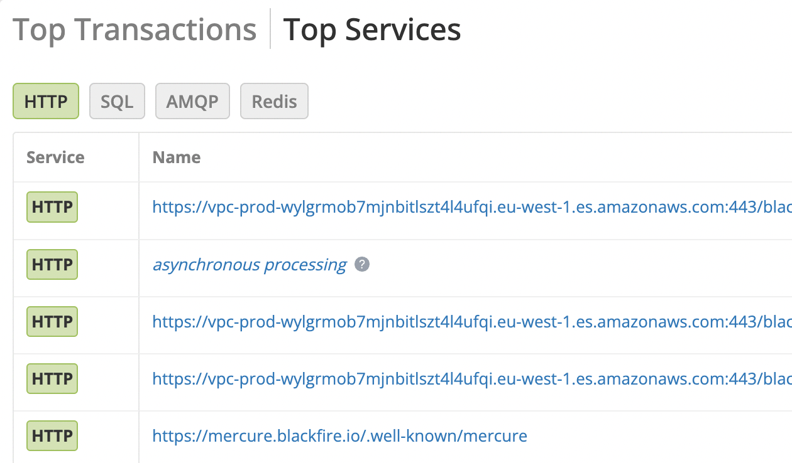
Task: Open the mercure.blackfire.io well-known link
Action: pyautogui.click(x=339, y=435)
